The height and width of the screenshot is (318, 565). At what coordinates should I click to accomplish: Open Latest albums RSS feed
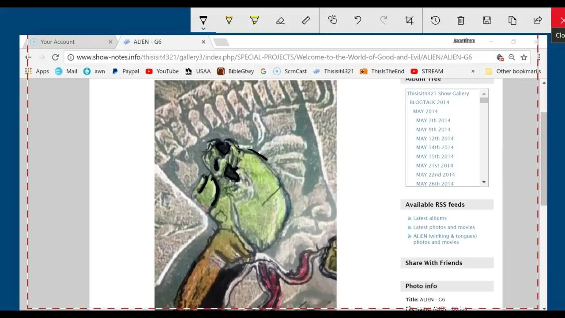[430, 218]
